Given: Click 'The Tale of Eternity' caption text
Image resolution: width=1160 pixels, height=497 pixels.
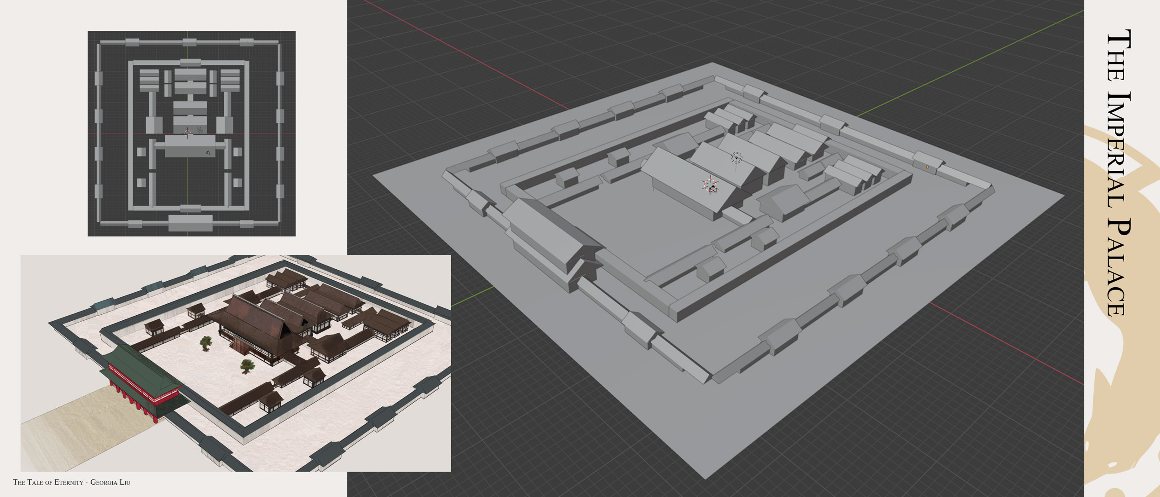Looking at the screenshot, I should coord(48,482).
